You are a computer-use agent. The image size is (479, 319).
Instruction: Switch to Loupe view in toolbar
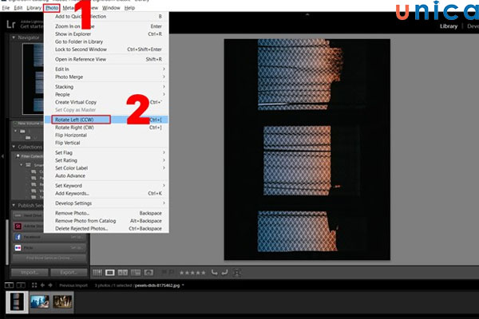(x=110, y=272)
